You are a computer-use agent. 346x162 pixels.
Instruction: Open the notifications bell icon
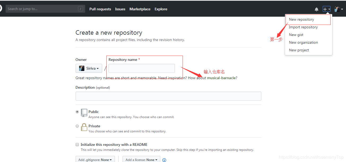click(x=316, y=9)
